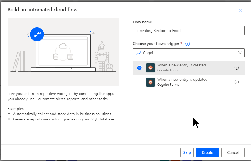Image resolution: width=251 pixels, height=161 pixels.
Task: Clear the trigger search text with X
Action: coord(240,53)
